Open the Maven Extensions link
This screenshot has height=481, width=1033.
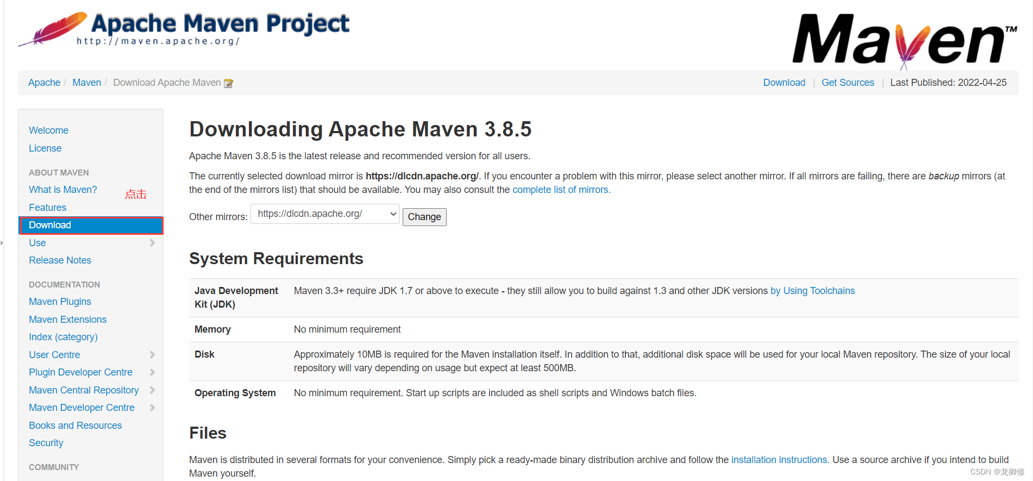(x=67, y=320)
